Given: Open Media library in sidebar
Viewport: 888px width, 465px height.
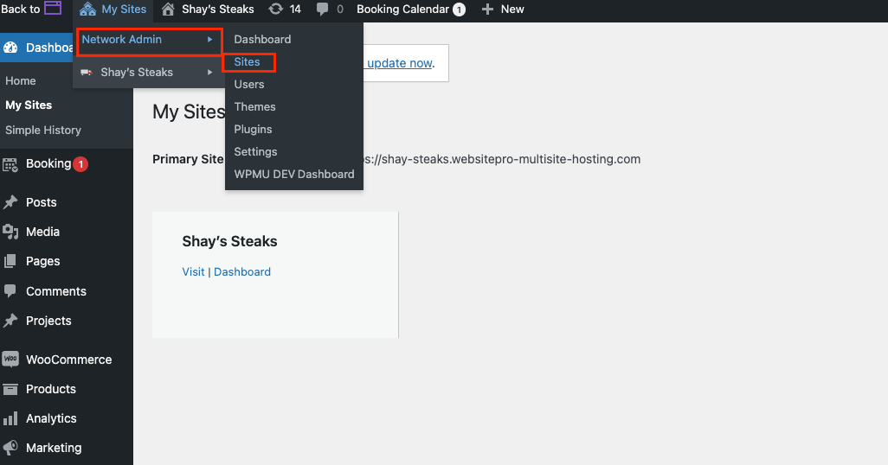Looking at the screenshot, I should click(42, 232).
